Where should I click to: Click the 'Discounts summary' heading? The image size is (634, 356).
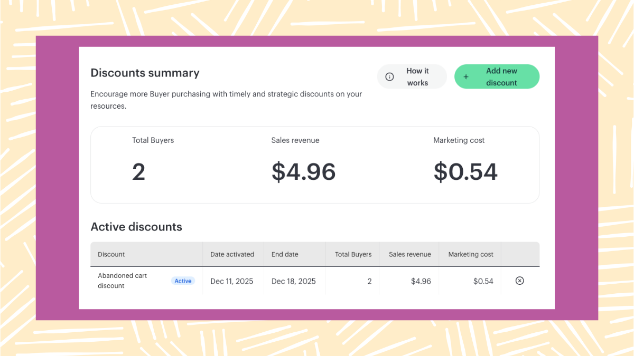145,73
